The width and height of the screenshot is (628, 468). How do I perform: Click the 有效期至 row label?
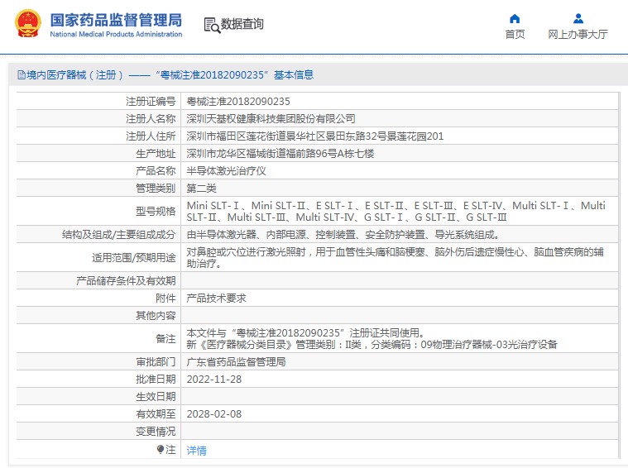(x=156, y=414)
